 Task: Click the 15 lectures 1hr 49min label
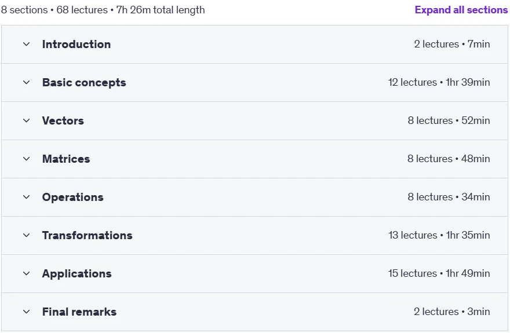(439, 273)
